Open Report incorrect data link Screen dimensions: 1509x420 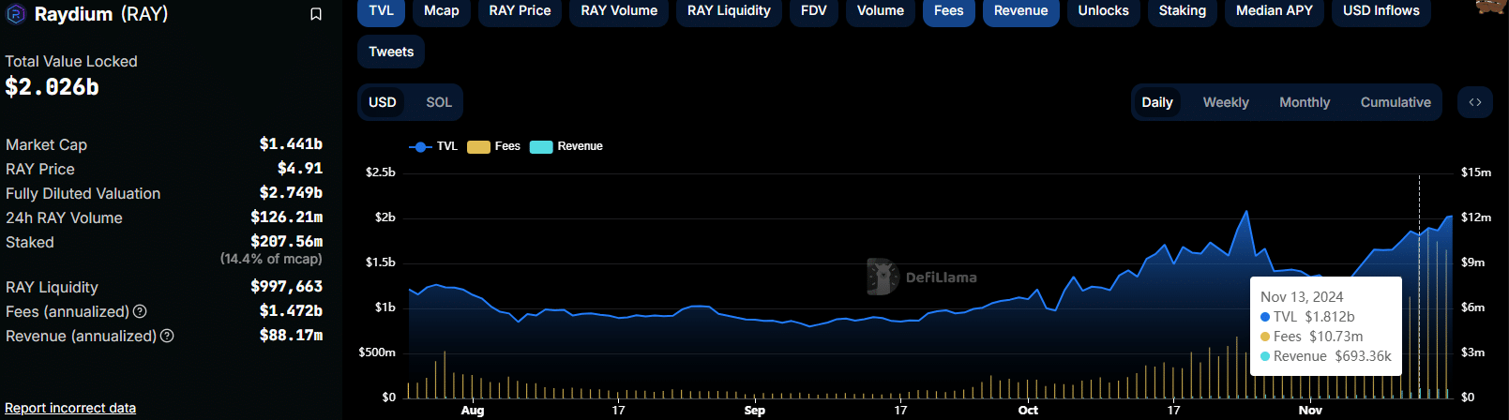tap(70, 408)
